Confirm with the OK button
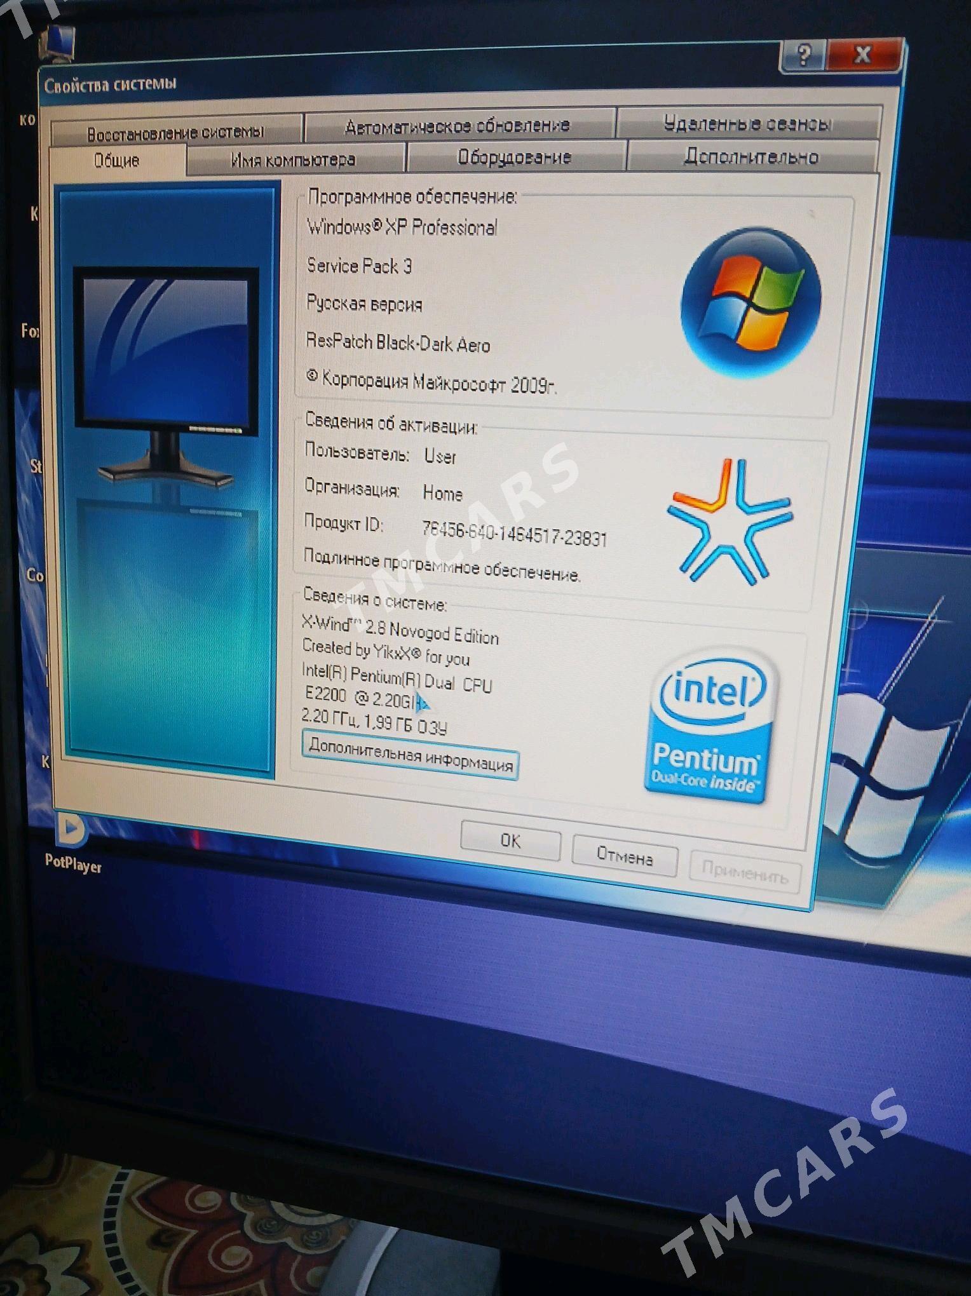The height and width of the screenshot is (1296, 971). click(x=510, y=840)
